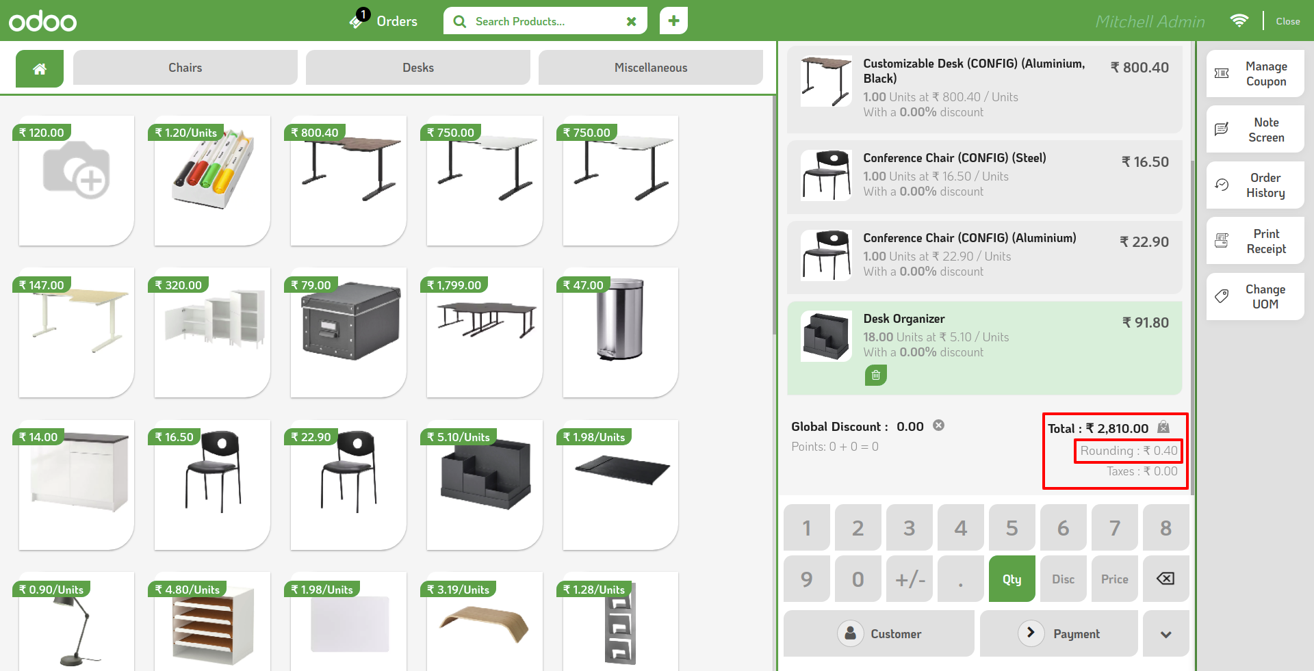
Task: Add the ₹ 1.98/Units desk pad
Action: click(x=621, y=485)
